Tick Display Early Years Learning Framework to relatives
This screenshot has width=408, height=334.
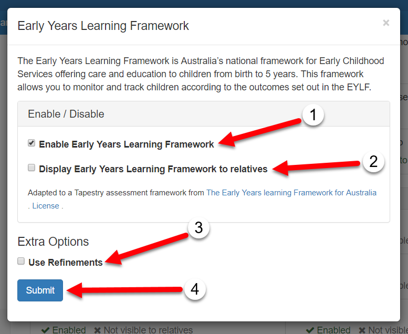(32, 168)
